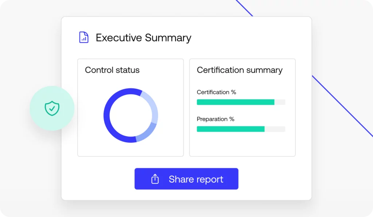
Task: Click the share arrow icon in the button
Action: coord(155,179)
